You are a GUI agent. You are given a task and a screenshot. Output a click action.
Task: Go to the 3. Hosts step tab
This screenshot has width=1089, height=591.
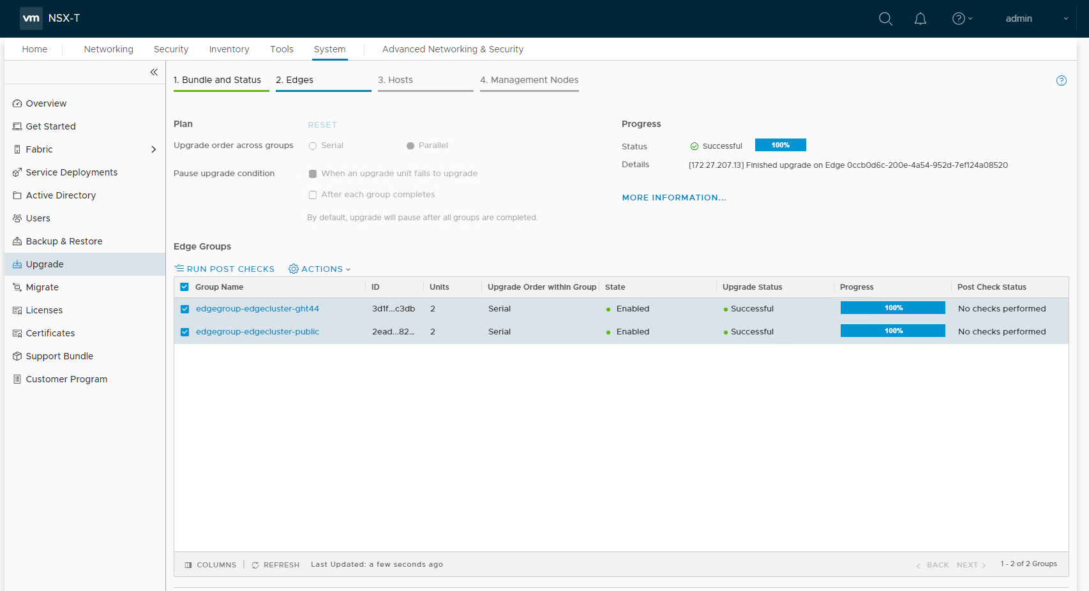(x=395, y=80)
